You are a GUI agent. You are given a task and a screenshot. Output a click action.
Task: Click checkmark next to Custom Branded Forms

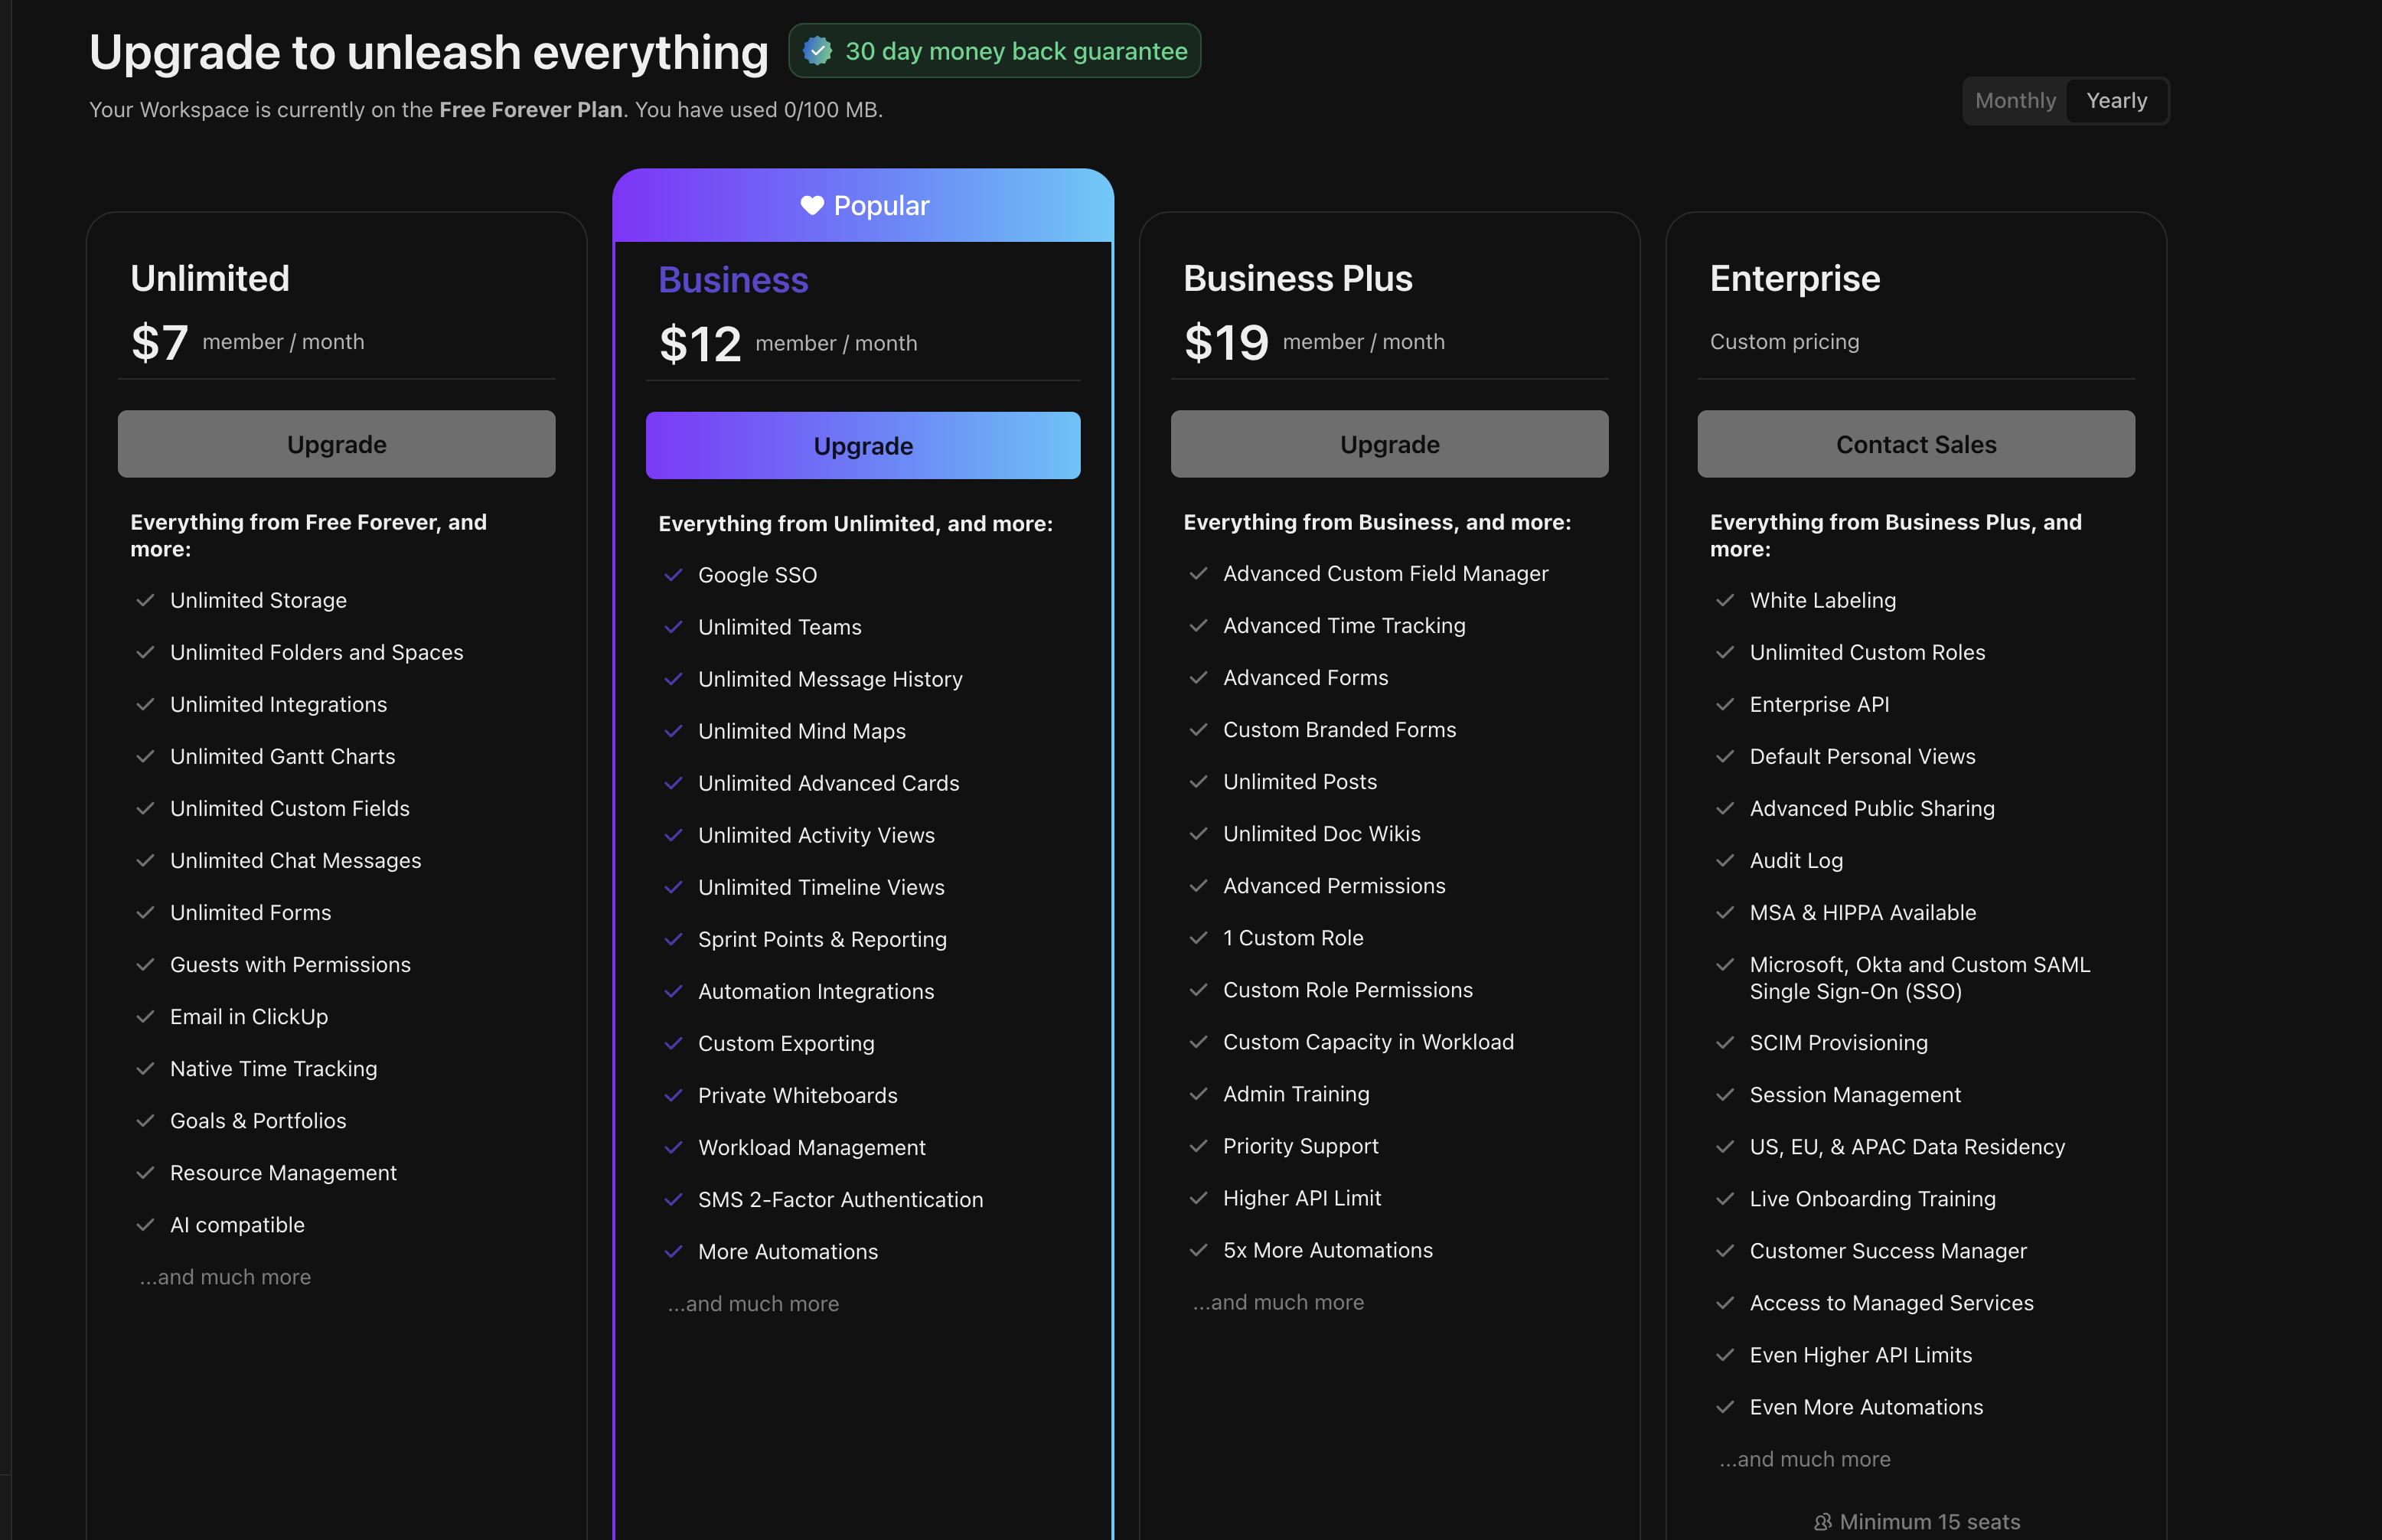tap(1198, 729)
